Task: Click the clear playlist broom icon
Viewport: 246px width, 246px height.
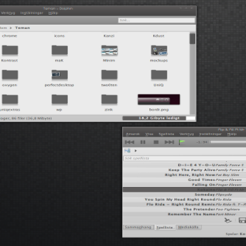Action: (x=228, y=220)
